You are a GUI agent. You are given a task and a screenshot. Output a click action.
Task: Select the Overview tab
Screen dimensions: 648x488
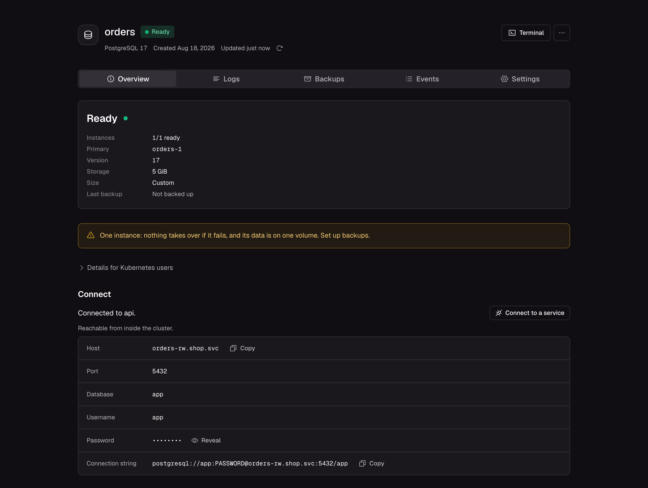pyautogui.click(x=128, y=79)
